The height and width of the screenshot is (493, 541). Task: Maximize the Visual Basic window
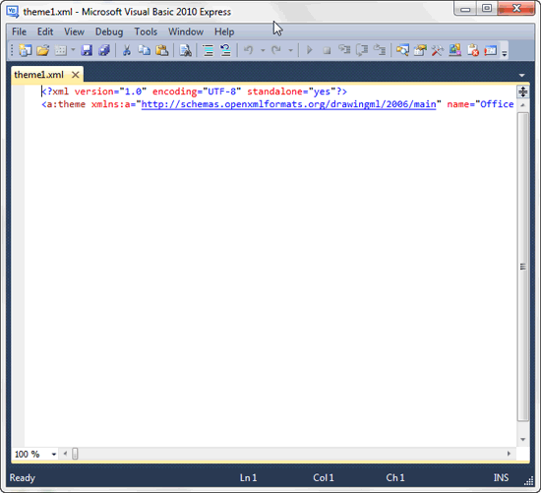(x=487, y=8)
